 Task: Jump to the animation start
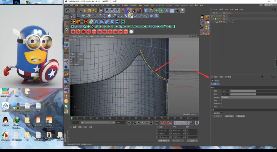click(129, 123)
